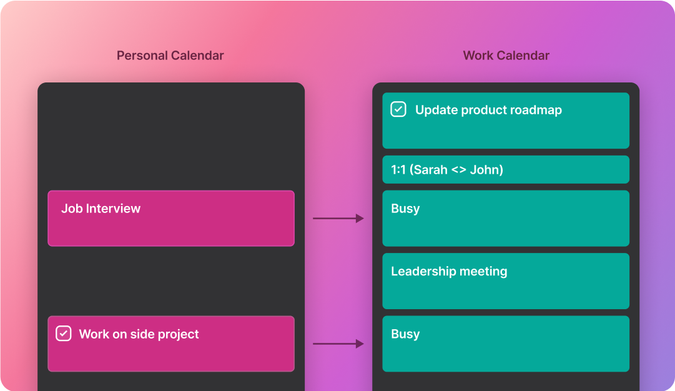675x391 pixels.
Task: Click the arrow next to Work on side project
Action: [338, 344]
